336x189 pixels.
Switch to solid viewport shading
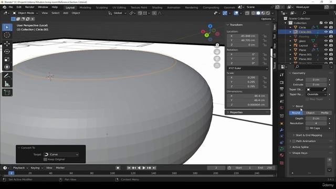(x=258, y=13)
